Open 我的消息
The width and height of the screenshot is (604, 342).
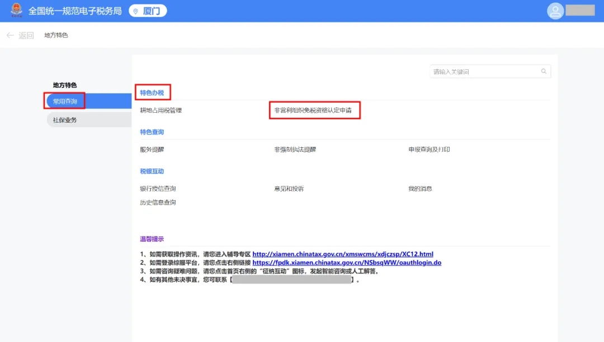[420, 189]
